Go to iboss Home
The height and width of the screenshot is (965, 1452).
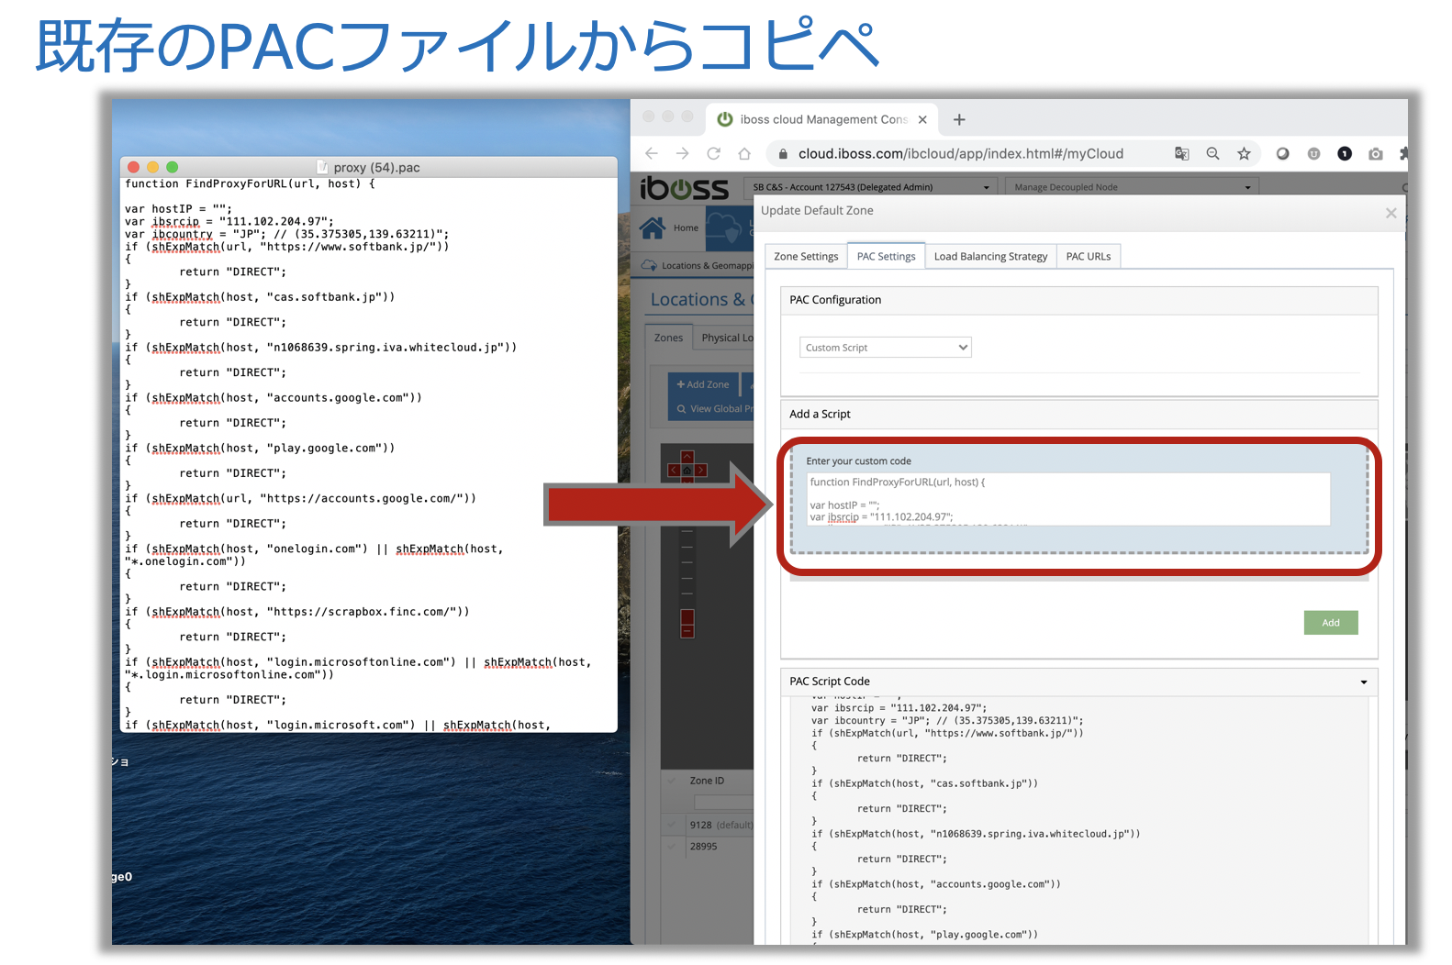[x=670, y=227]
